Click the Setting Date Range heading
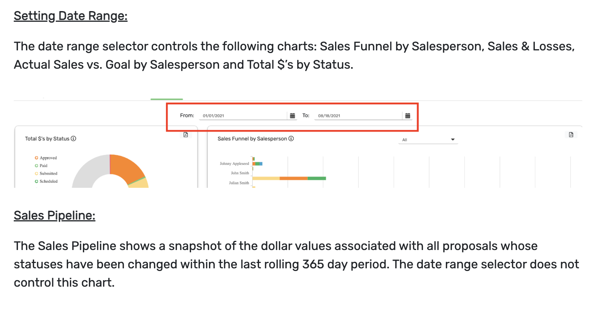Screen dimensions: 596x313 pos(71,16)
